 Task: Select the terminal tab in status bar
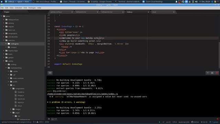(x=54, y=119)
